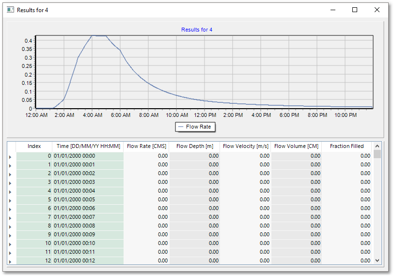This screenshot has width=394, height=277.
Task: Click time cell 01/01/2000 00:03
Action: pos(88,182)
